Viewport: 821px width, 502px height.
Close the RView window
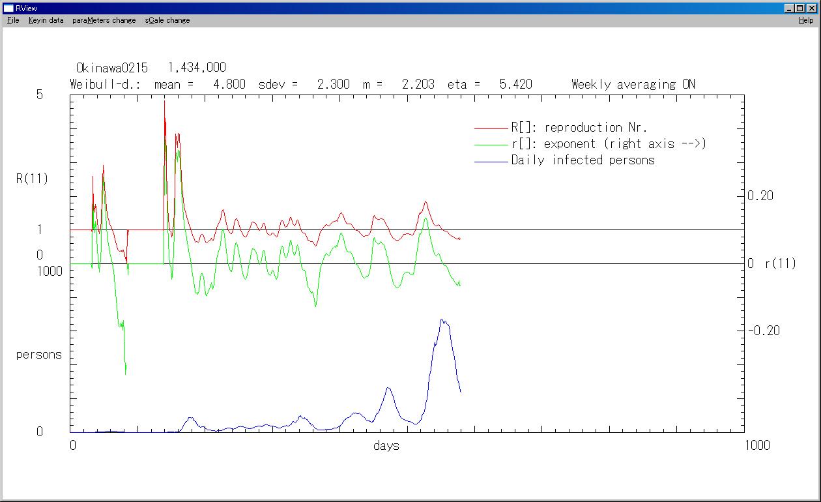(812, 8)
